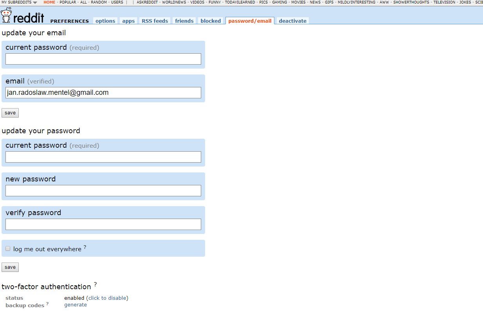The image size is (483, 317).
Task: Visit SHOWERTHOUGHTS subreddit link
Action: point(411,2)
